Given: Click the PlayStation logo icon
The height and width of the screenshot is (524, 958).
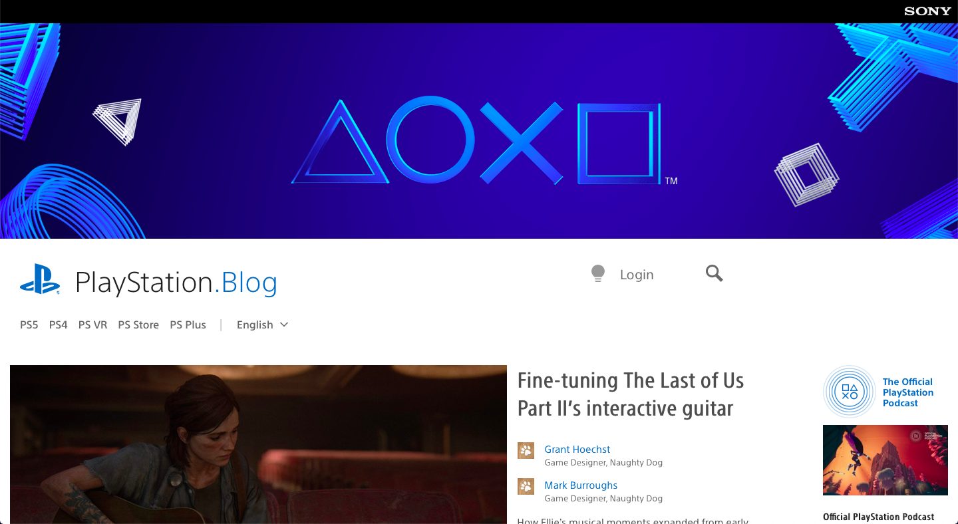Looking at the screenshot, I should [40, 279].
